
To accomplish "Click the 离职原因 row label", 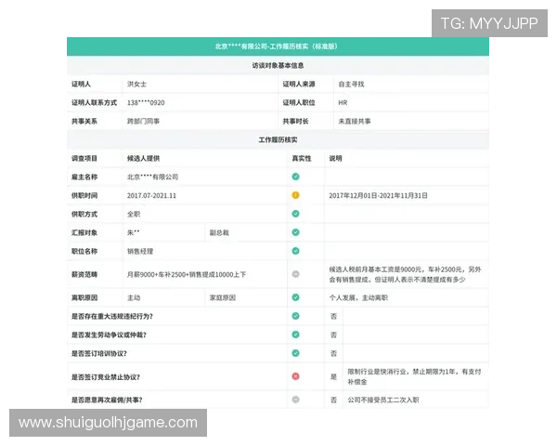I will click(x=84, y=297).
